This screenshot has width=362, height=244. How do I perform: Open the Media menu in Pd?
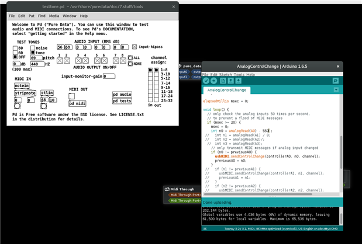coord(53,15)
